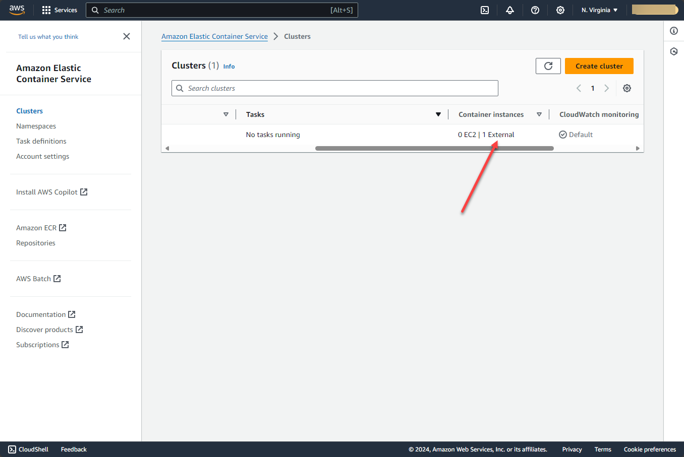Open Install AWS Copilot link
The width and height of the screenshot is (684, 457).
52,192
